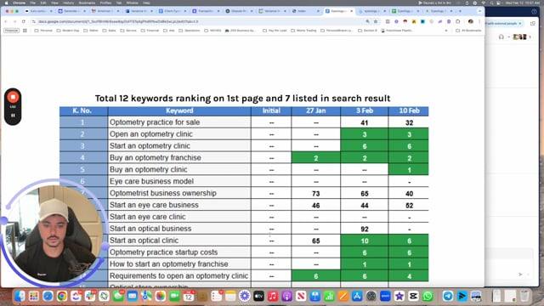Viewport: 544px width, 306px height.
Task: Open the Apple menu
Action: pyautogui.click(x=6, y=3)
